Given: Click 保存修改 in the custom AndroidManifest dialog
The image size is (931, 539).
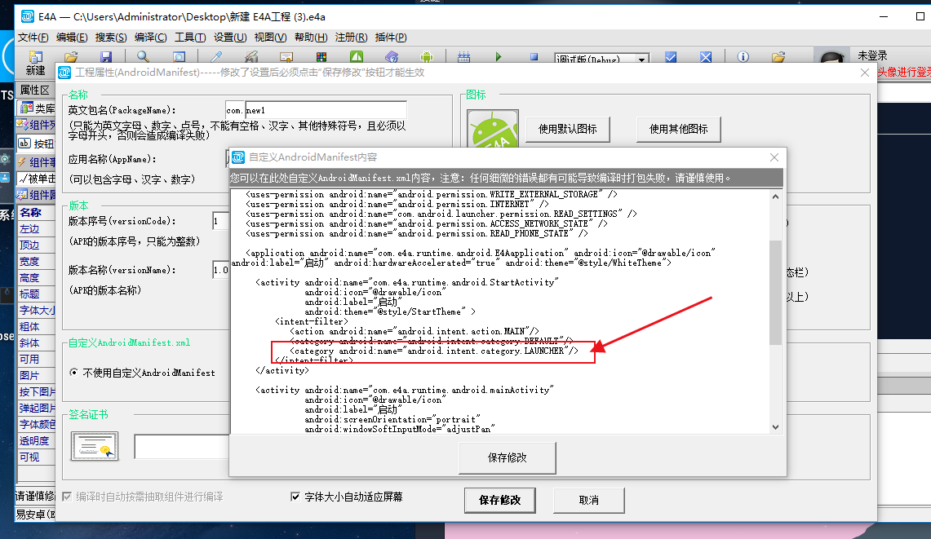Looking at the screenshot, I should (507, 457).
